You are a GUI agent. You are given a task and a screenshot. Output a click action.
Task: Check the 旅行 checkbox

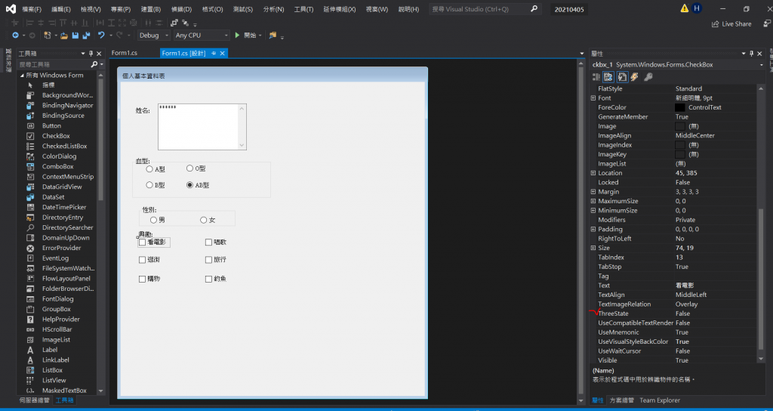(x=208, y=260)
